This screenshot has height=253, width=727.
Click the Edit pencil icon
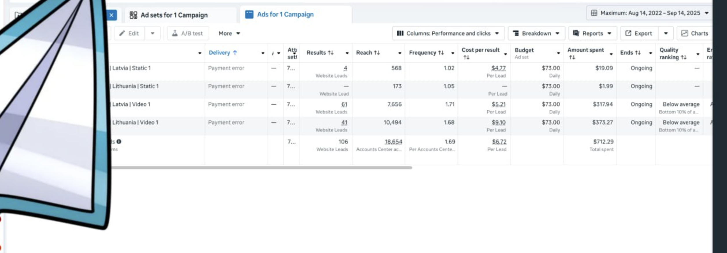(x=122, y=33)
